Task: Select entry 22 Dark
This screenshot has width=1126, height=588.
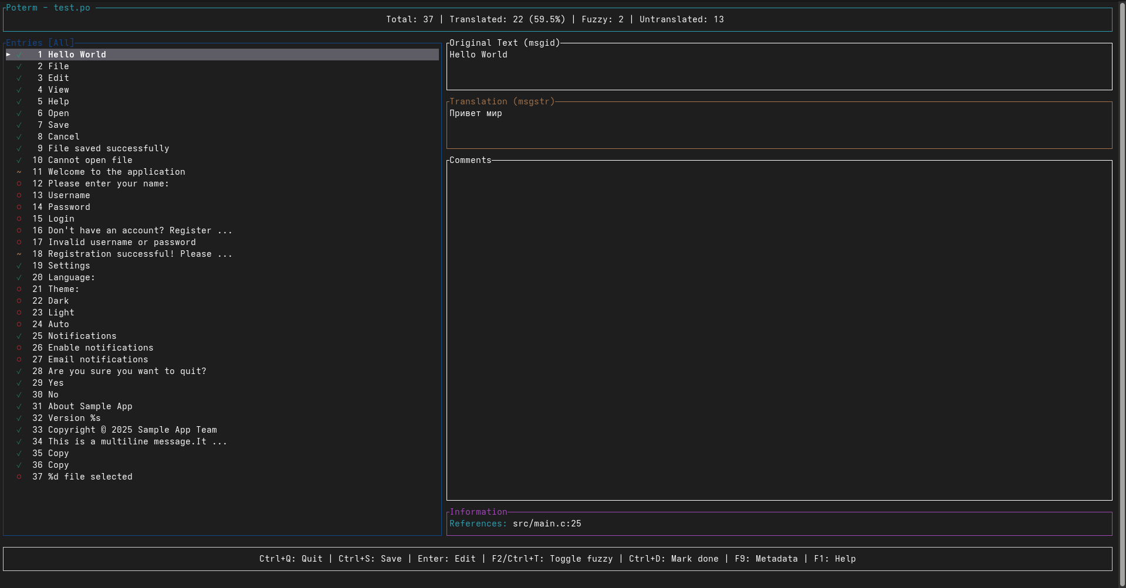Action: [222, 301]
